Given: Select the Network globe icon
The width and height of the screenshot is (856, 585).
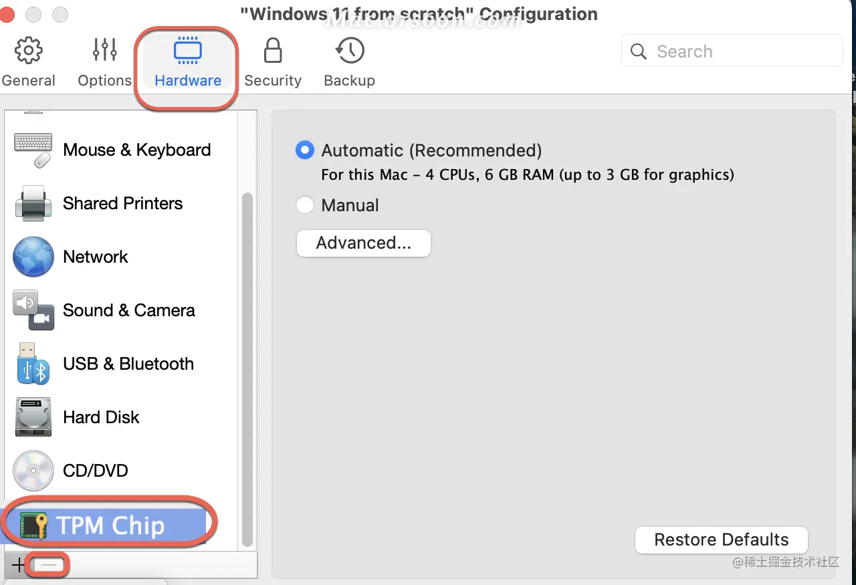Looking at the screenshot, I should [33, 257].
